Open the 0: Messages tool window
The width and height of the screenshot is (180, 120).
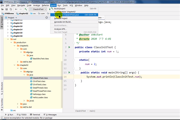50,114
